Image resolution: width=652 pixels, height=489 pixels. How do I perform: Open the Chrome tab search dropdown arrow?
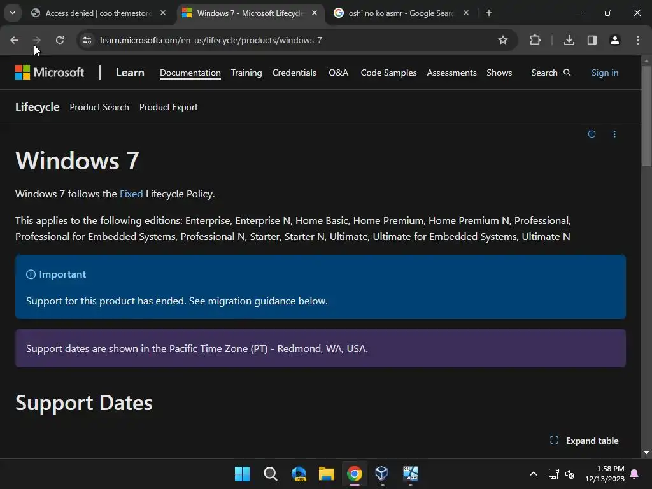pyautogui.click(x=13, y=13)
